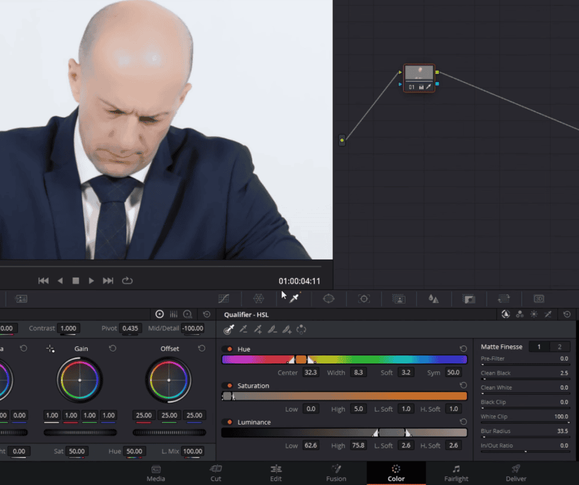Viewport: 579px width, 485px height.
Task: Click the Blur Radius slider
Action: click(x=525, y=437)
